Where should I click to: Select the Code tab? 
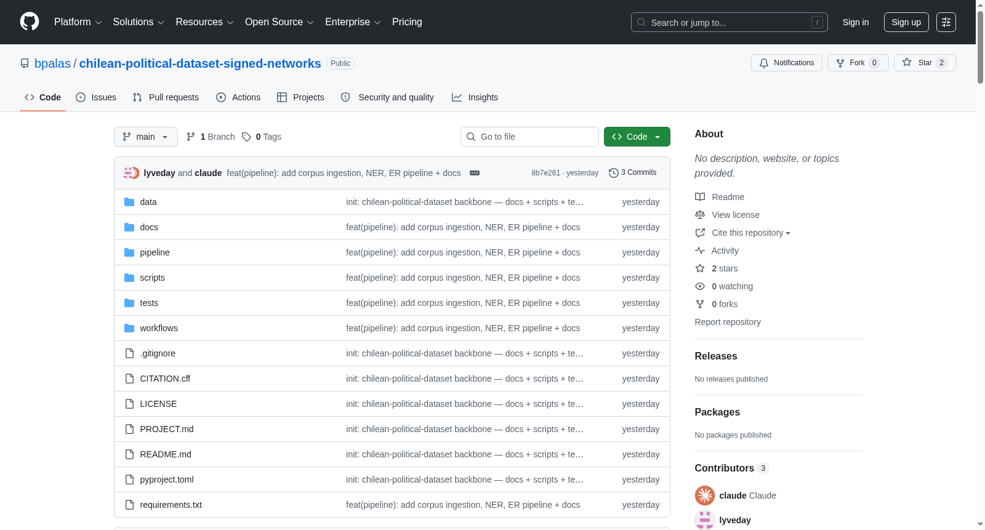click(x=43, y=97)
